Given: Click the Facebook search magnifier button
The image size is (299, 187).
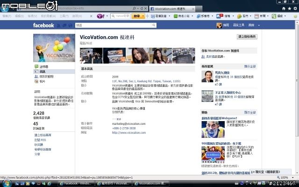Looking at the screenshot, I should point(154,25).
